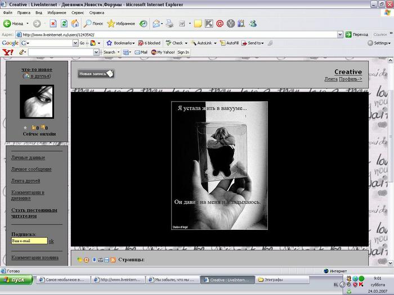
Task: Open Yahoo Mail from Yahoo toolbar
Action: pos(141,52)
